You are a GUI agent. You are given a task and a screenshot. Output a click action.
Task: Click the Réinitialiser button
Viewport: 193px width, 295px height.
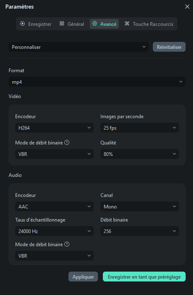169,47
